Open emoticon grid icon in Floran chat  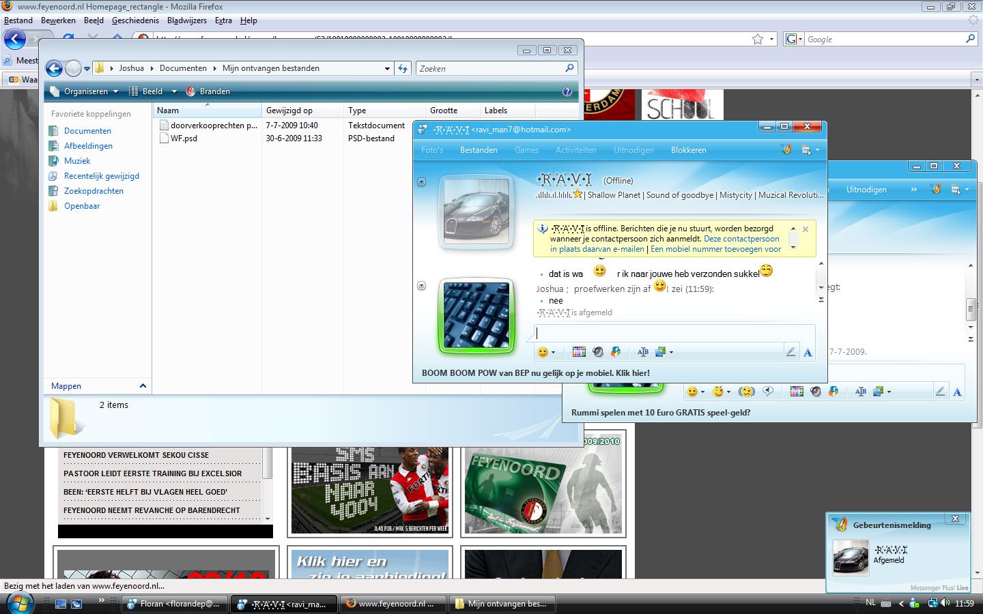pyautogui.click(x=797, y=392)
